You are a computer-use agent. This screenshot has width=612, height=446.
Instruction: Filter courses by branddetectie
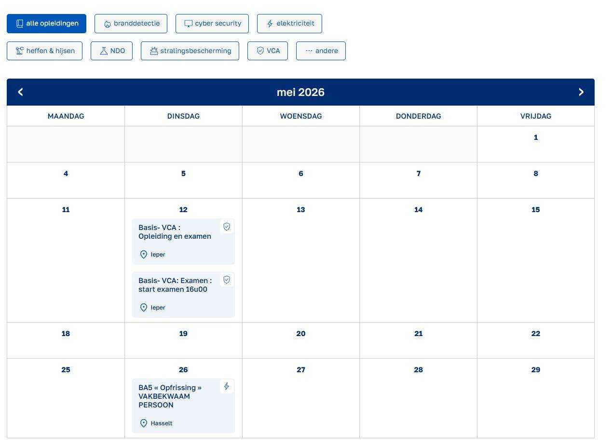[131, 24]
